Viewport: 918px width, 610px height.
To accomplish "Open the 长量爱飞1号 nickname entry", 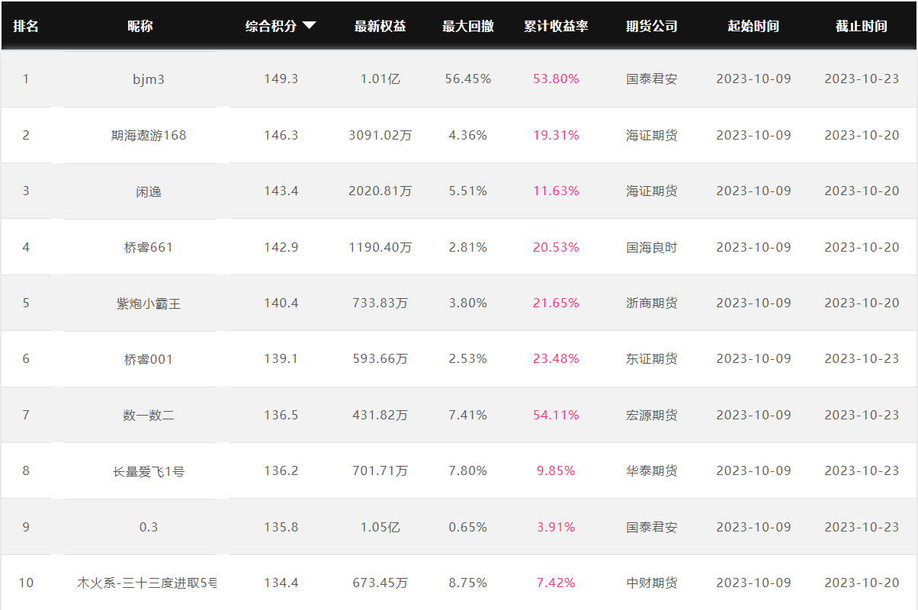I will click(149, 471).
